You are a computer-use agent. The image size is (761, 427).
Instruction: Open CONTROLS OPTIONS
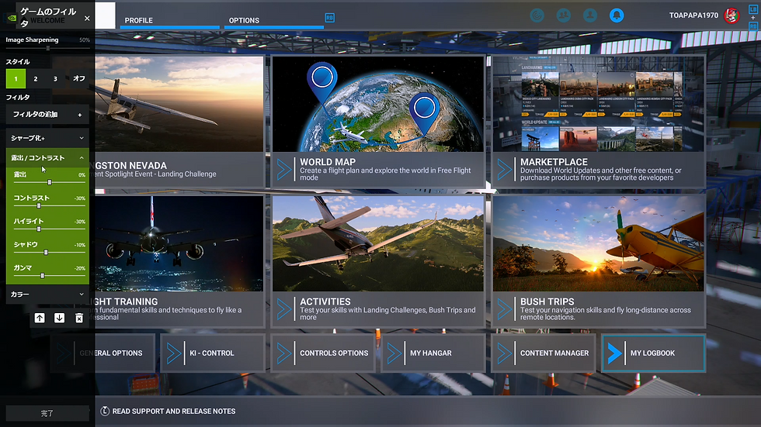pyautogui.click(x=323, y=353)
